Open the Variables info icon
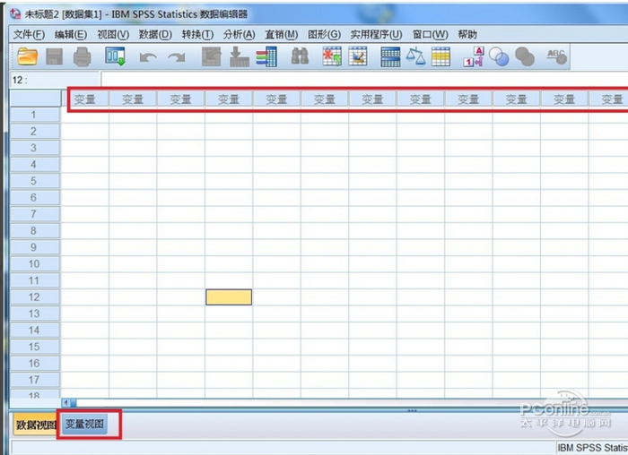 click(x=266, y=56)
